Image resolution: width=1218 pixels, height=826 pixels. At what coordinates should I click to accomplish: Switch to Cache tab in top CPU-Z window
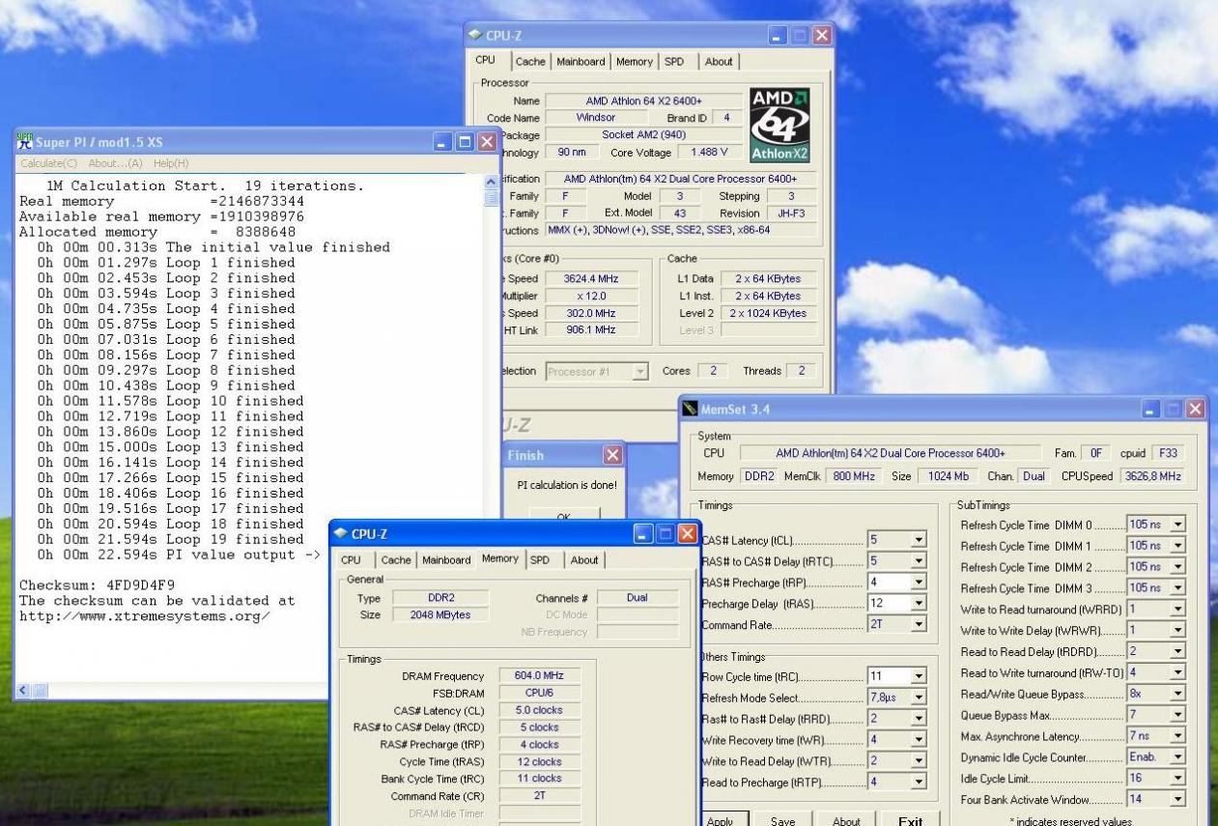click(530, 62)
